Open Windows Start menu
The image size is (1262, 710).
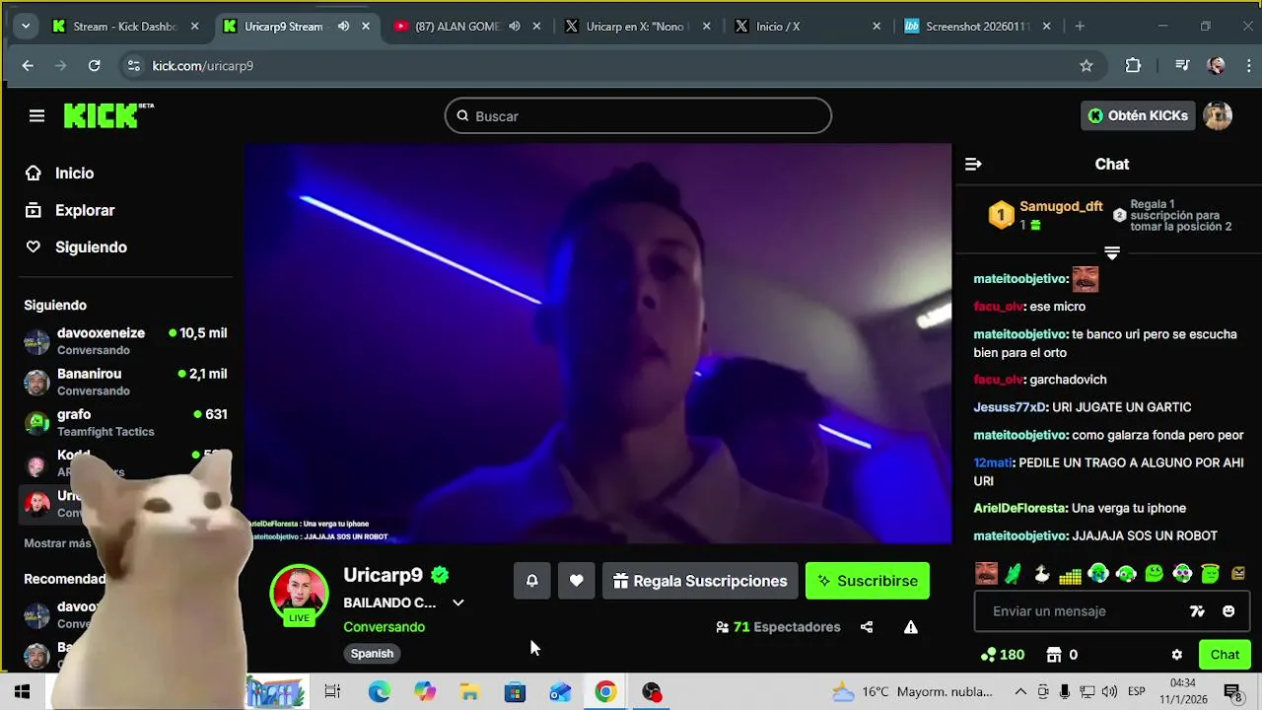22,692
